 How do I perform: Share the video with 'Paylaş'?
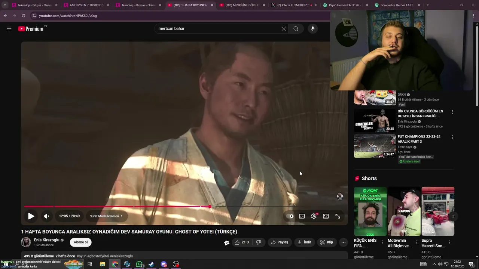(280, 242)
